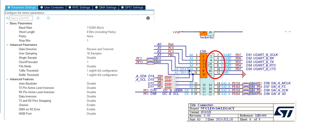
Task: Click the D54 USART_B_RTS label
Action: tap(261, 65)
